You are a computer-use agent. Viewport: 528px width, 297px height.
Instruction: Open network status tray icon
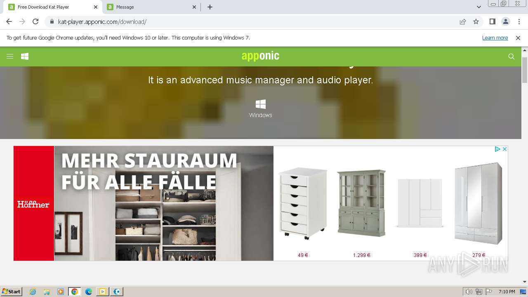point(479,292)
